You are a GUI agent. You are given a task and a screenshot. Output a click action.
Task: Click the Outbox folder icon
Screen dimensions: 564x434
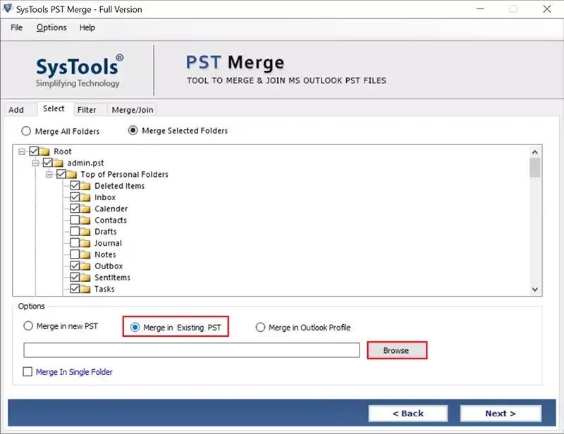click(85, 266)
